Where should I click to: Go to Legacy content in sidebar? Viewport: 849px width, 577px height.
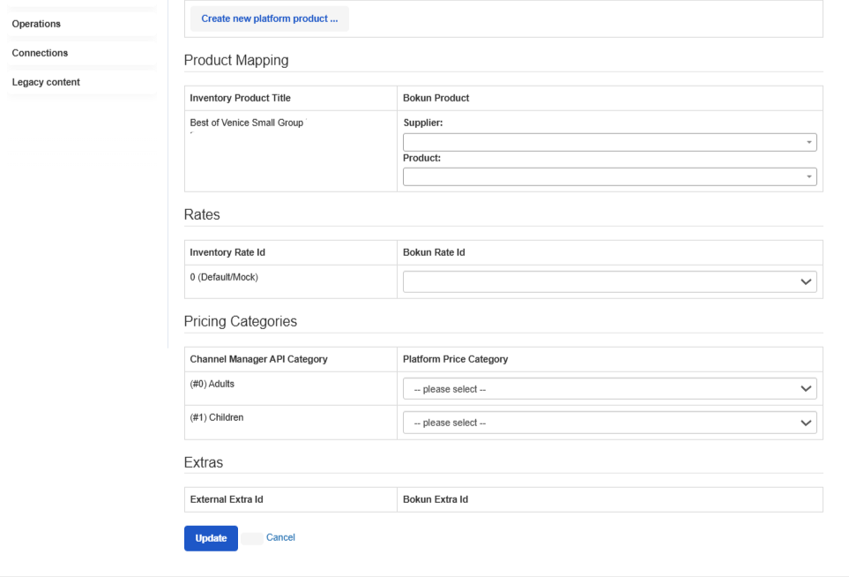pyautogui.click(x=46, y=82)
